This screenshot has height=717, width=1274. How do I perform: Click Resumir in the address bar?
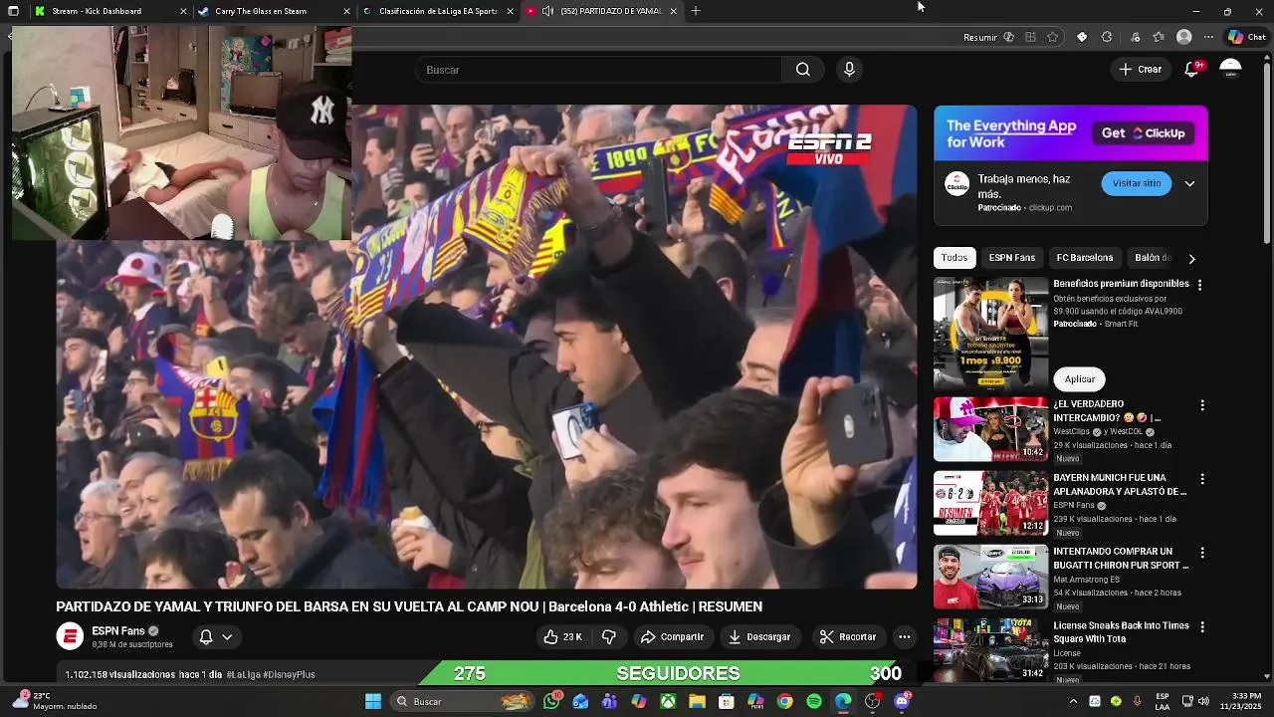[980, 37]
